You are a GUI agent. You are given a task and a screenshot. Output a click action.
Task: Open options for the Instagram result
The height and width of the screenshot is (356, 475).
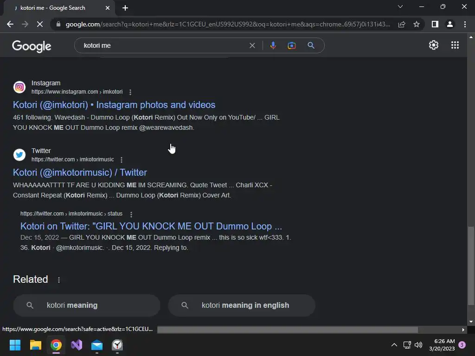tap(130, 92)
